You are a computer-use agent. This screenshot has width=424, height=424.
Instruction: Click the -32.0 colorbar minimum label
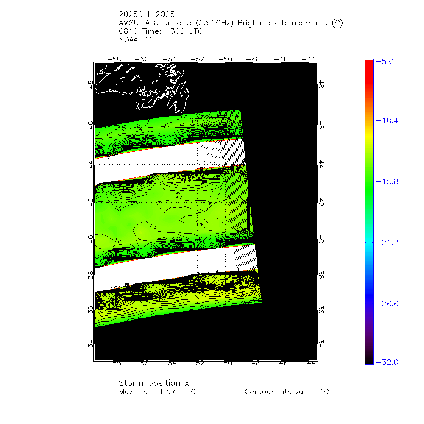click(x=387, y=362)
